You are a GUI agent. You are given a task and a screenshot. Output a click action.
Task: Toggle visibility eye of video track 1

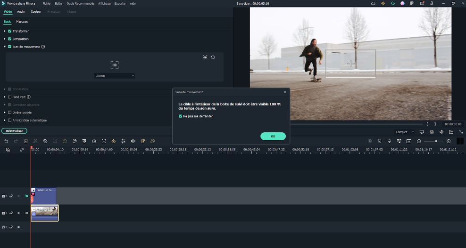point(26,213)
